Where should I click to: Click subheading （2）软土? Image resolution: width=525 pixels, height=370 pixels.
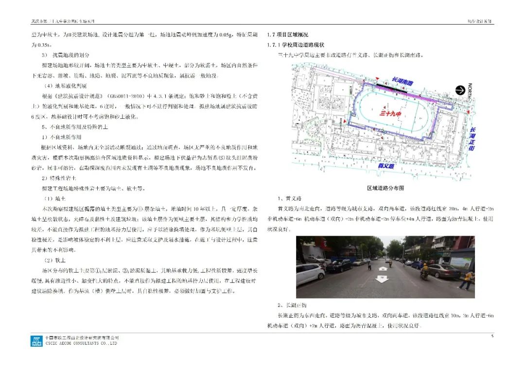pyautogui.click(x=54, y=260)
